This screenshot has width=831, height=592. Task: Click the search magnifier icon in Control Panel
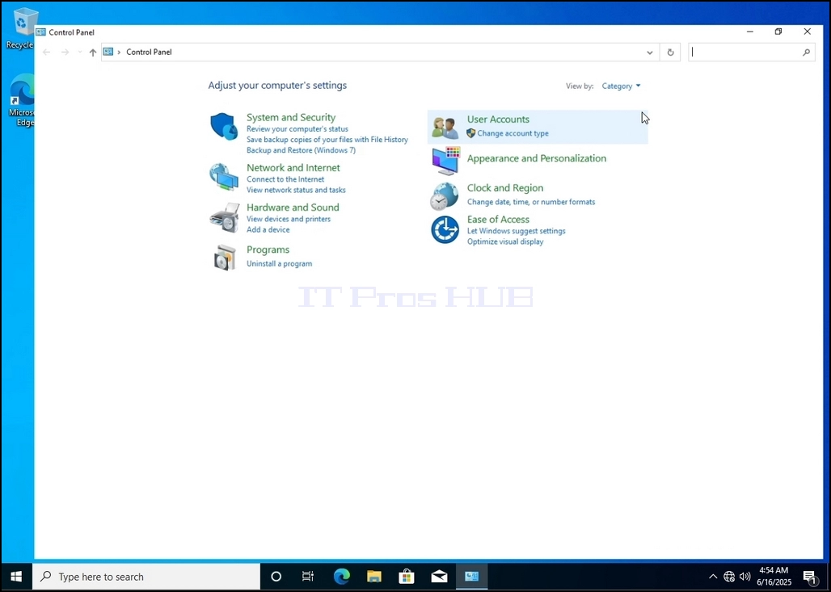(x=806, y=52)
